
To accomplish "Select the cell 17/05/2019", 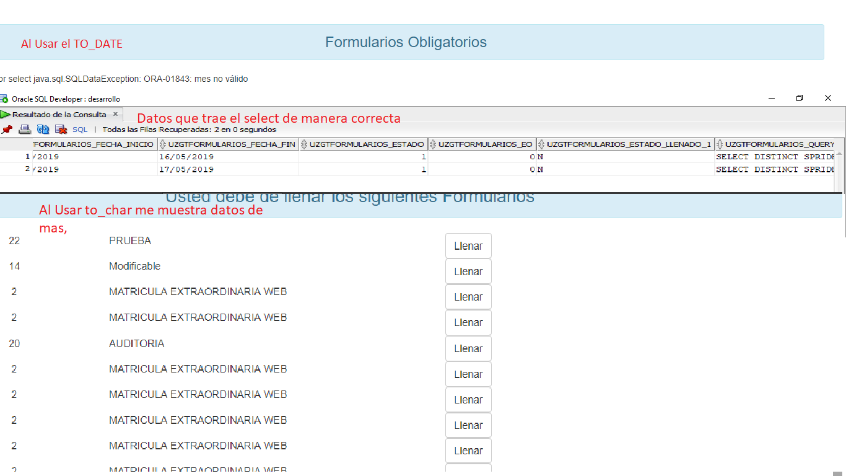I will [x=228, y=169].
